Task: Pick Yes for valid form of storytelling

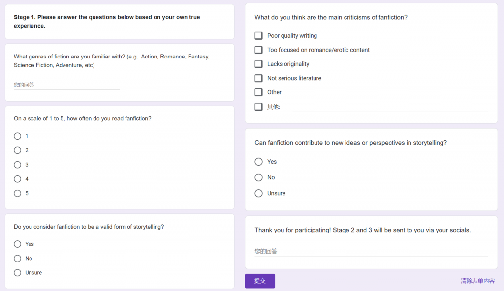Action: coord(17,244)
